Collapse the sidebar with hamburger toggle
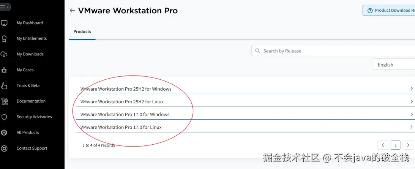This screenshot has width=415, height=169. (x=4, y=7)
